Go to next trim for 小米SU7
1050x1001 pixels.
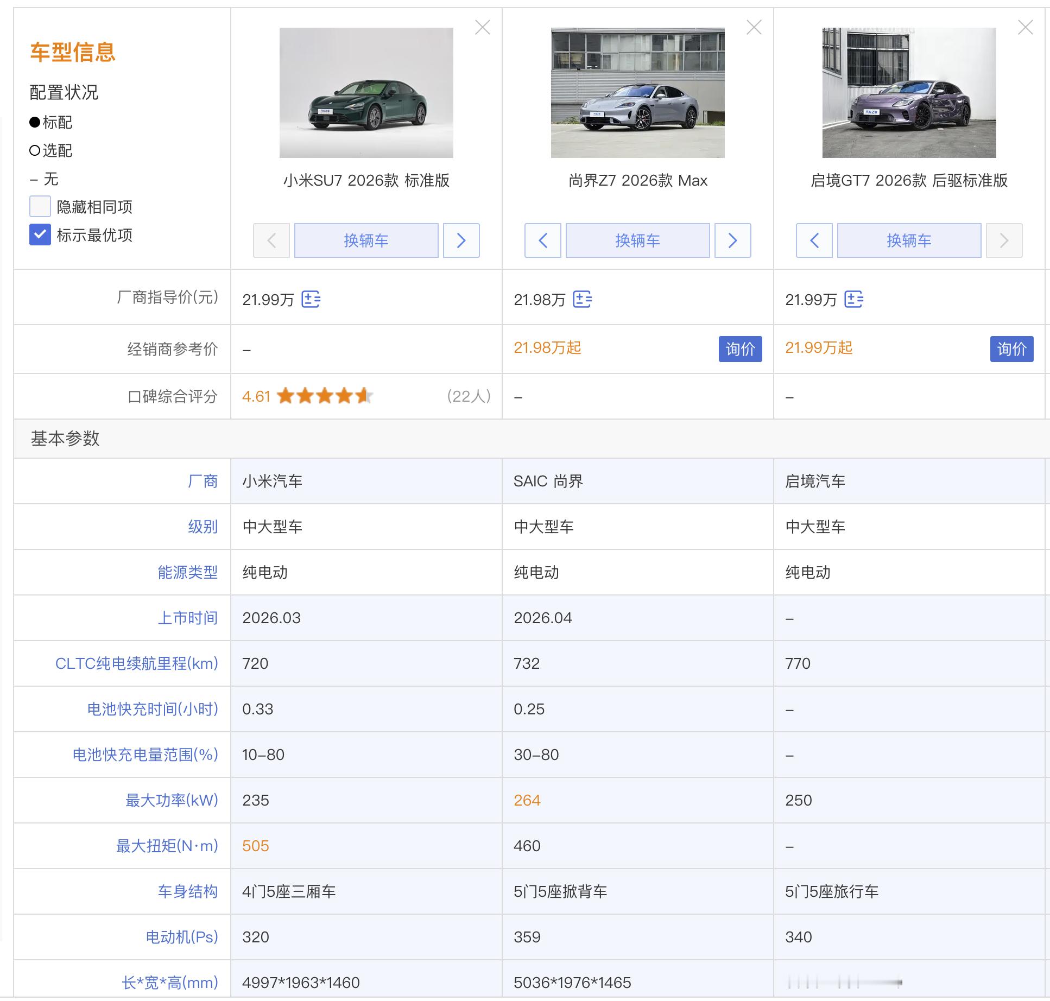[x=461, y=240]
